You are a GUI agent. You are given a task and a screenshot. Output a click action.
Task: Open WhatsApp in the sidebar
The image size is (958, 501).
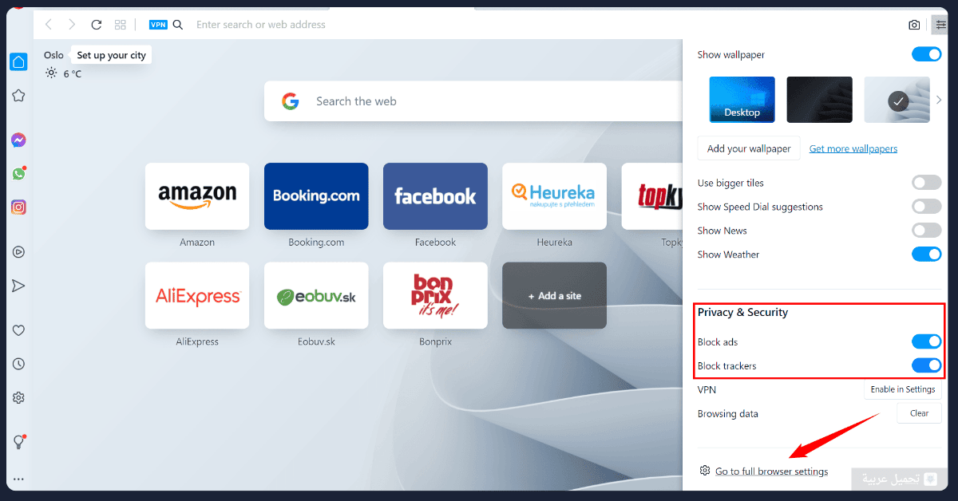(x=18, y=173)
